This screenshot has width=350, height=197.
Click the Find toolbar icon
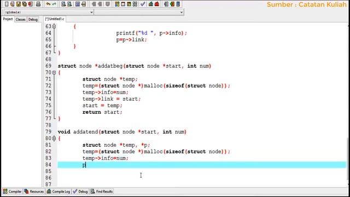pyautogui.click(x=63, y=4)
